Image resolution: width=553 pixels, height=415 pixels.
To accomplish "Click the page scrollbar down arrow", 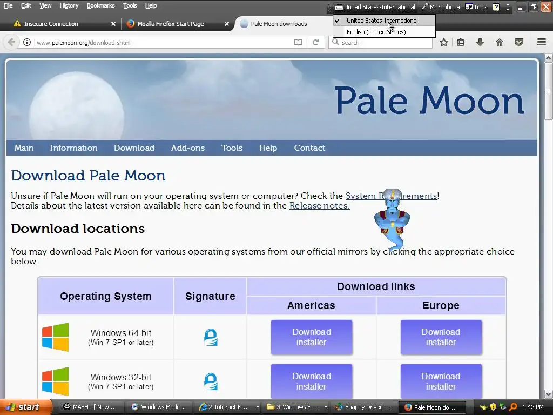I will click(x=549, y=394).
